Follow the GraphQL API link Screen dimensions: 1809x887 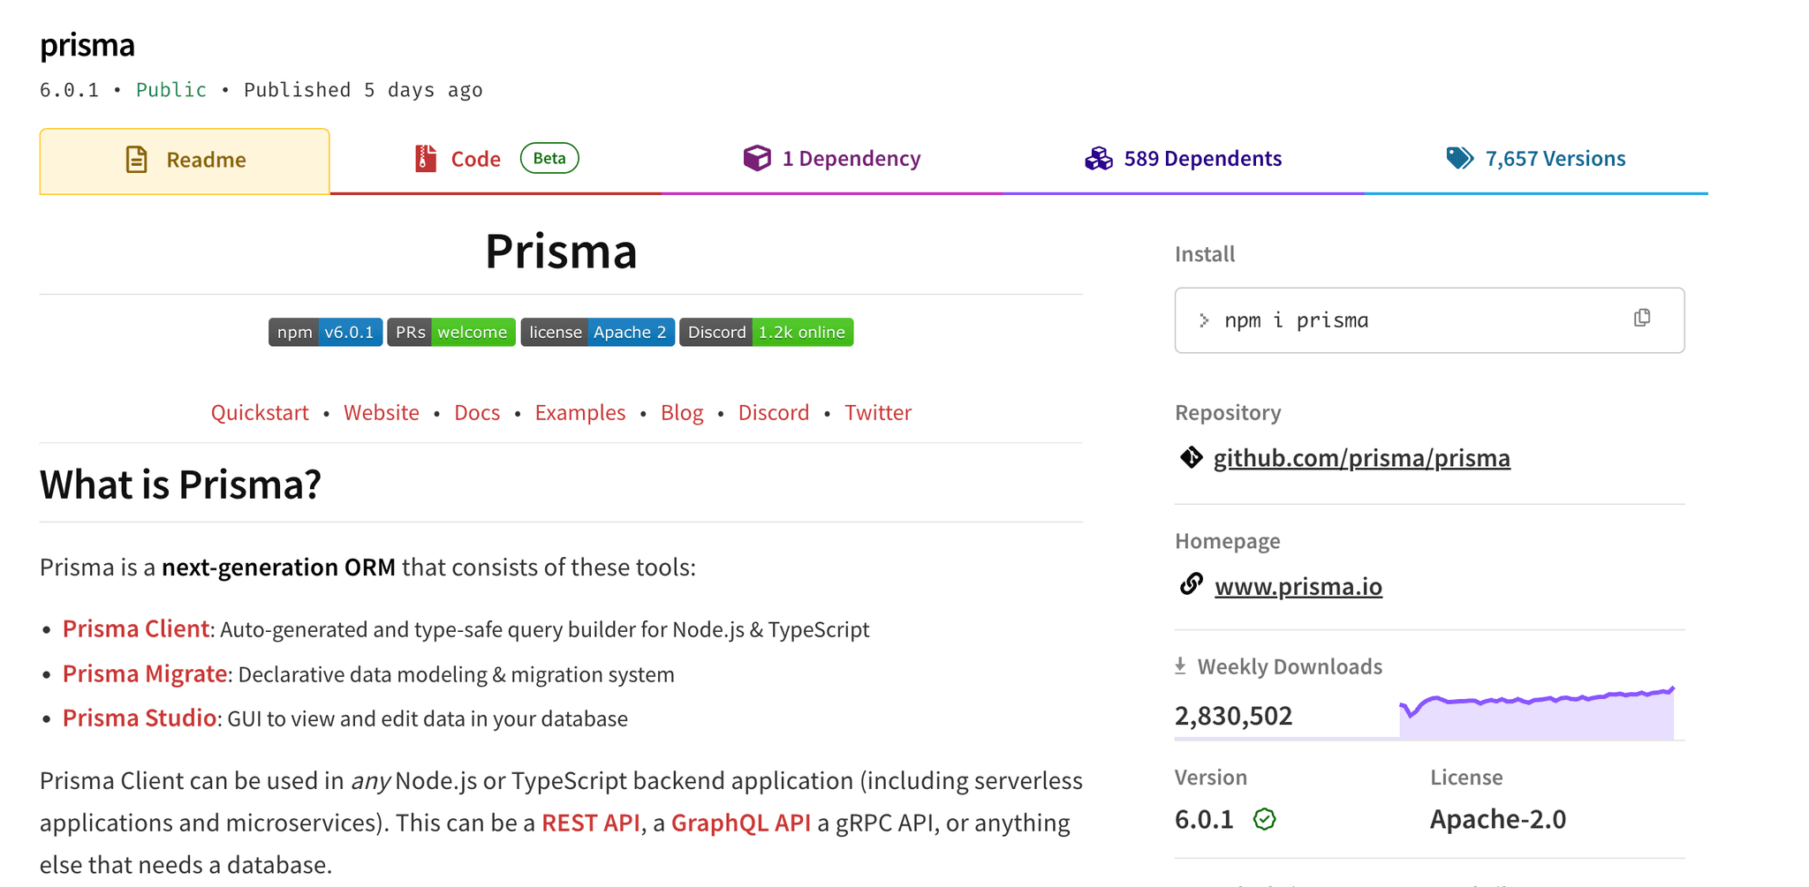(741, 823)
